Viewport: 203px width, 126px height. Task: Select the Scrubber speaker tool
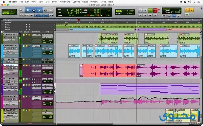pos(45,10)
